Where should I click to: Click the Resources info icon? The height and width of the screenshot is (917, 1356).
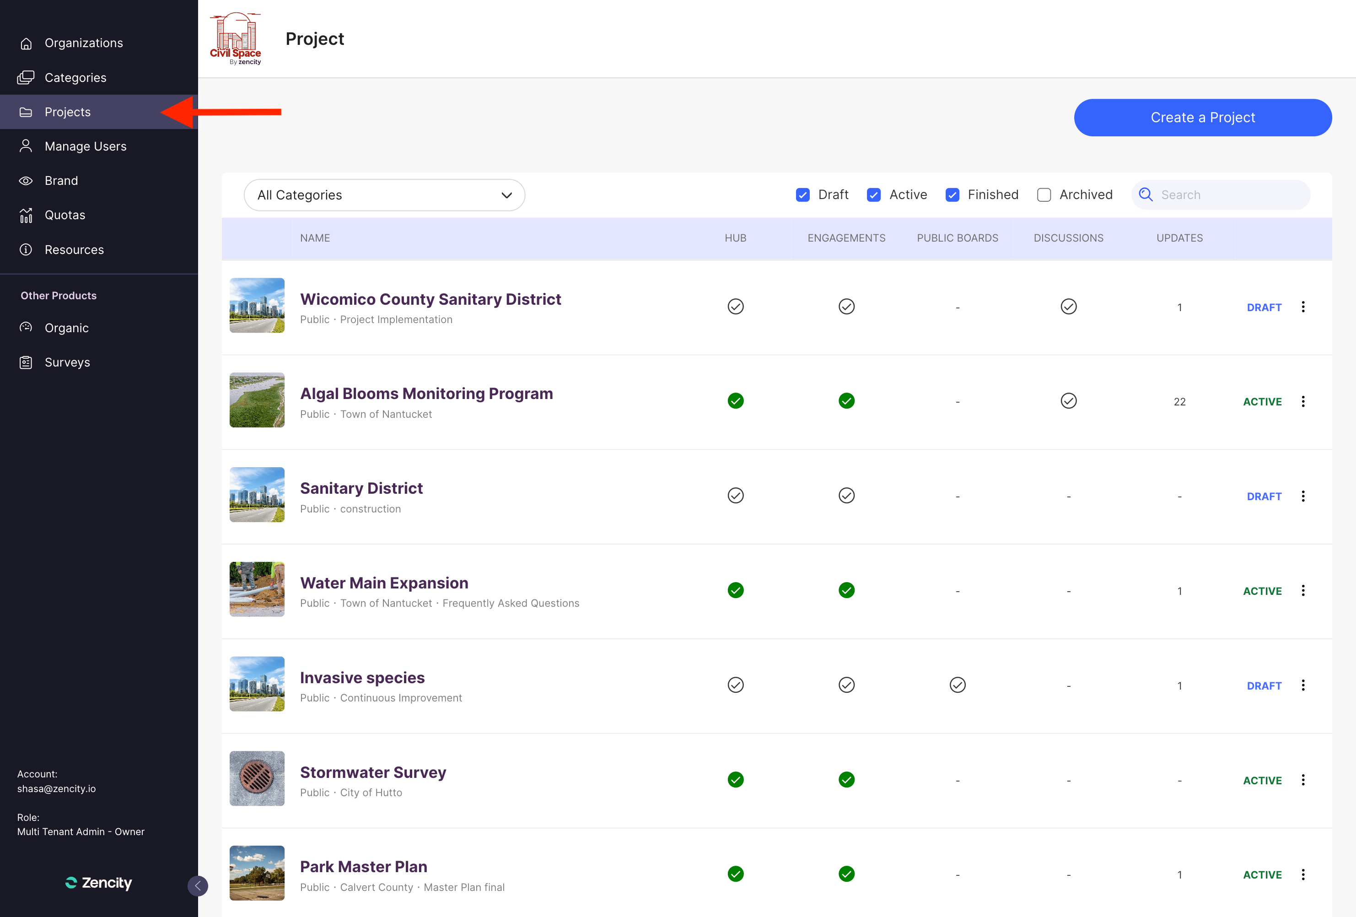point(26,250)
